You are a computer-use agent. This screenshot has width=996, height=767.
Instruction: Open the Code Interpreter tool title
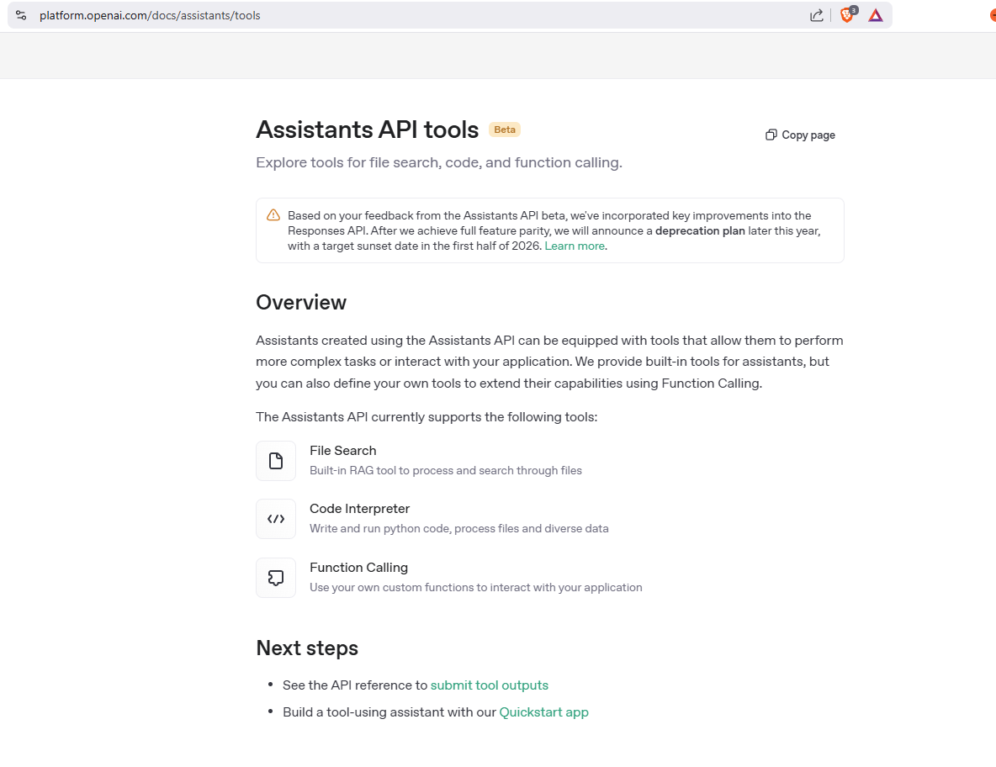click(x=359, y=509)
